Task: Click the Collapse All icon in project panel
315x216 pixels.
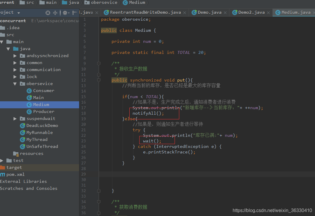Action: tap(55, 13)
